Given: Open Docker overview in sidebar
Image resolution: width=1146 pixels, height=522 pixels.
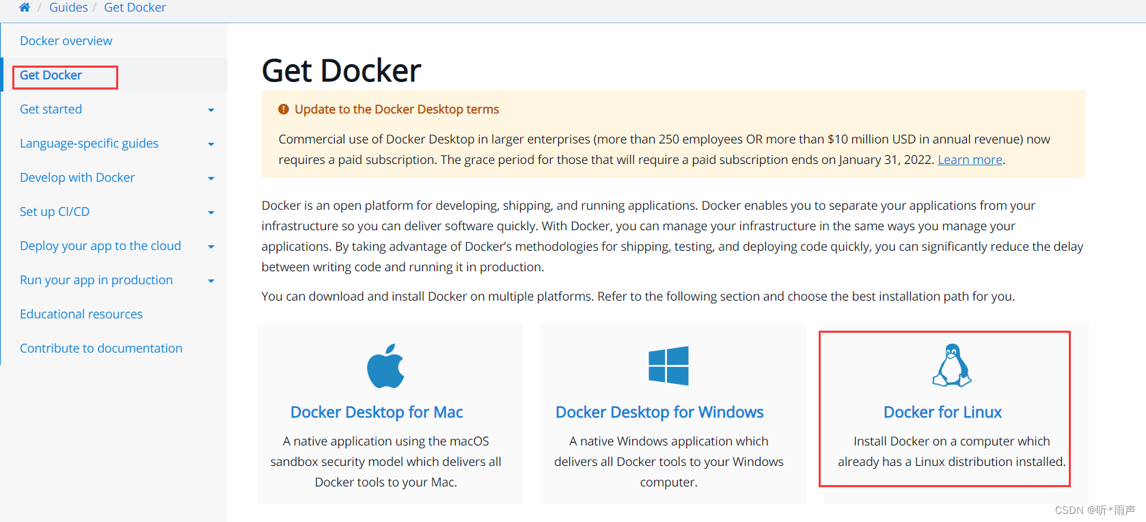Looking at the screenshot, I should (66, 41).
